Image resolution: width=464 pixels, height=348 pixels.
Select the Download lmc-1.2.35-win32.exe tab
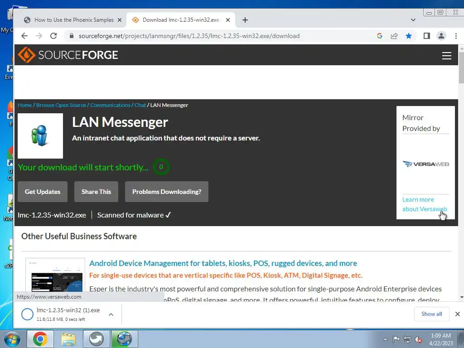180,20
